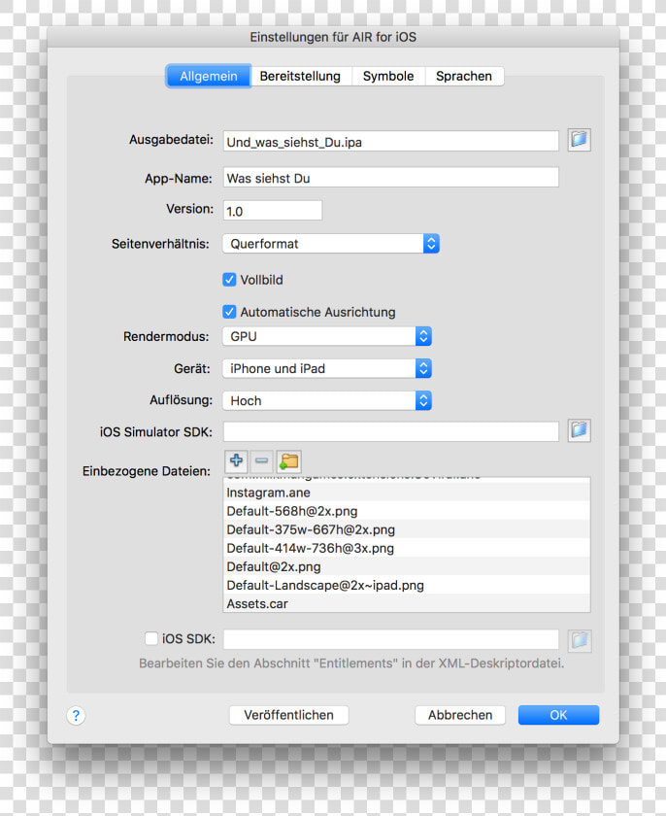Select Assets.car in the file list
The width and height of the screenshot is (666, 816).
tap(407, 603)
